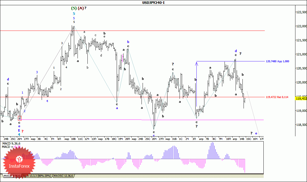Image resolution: width=307 pixels, height=182 pixels.
Task: Click the dark red (A) wave label
Action: [81, 8]
